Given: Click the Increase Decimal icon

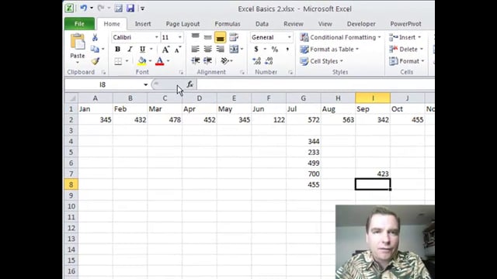Looking at the screenshot, I should point(257,60).
